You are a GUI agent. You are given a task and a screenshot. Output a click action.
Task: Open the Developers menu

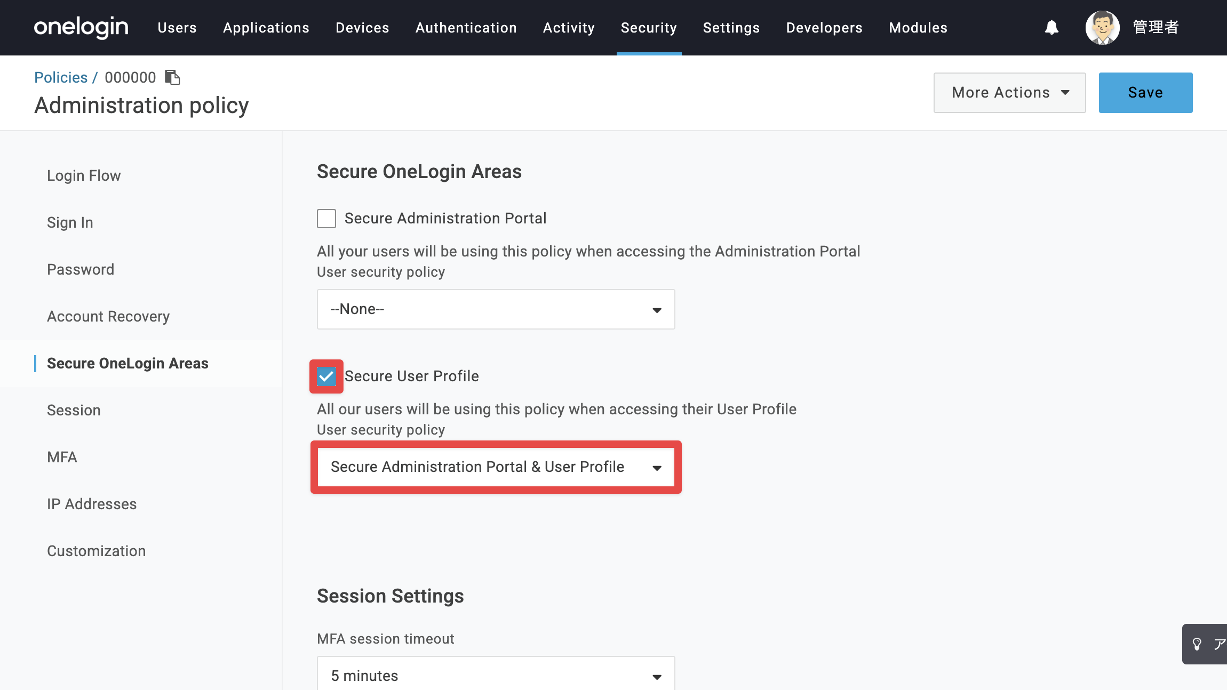(825, 28)
